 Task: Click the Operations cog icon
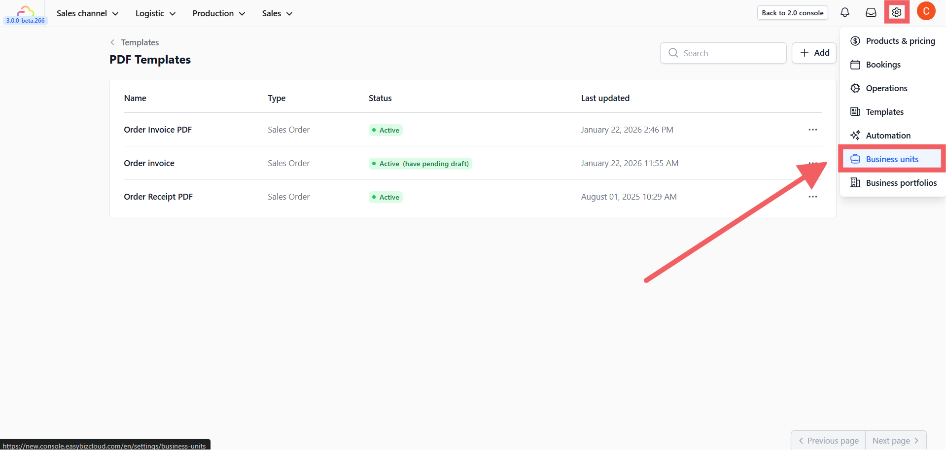[855, 88]
